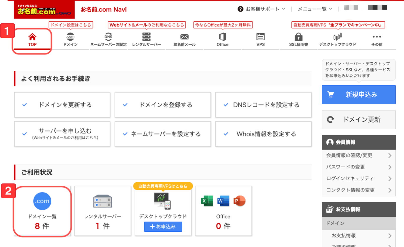Image resolution: width=404 pixels, height=247 pixels.
Task: Click the 今ならOfficeが最大2ヶ月無料 label
Action: (223, 25)
